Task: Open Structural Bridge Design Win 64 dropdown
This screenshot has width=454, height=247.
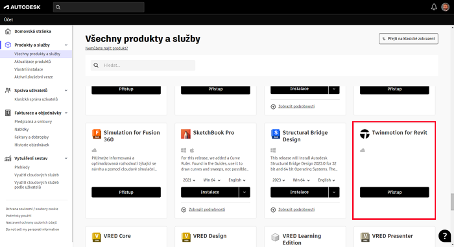Action: click(x=302, y=180)
